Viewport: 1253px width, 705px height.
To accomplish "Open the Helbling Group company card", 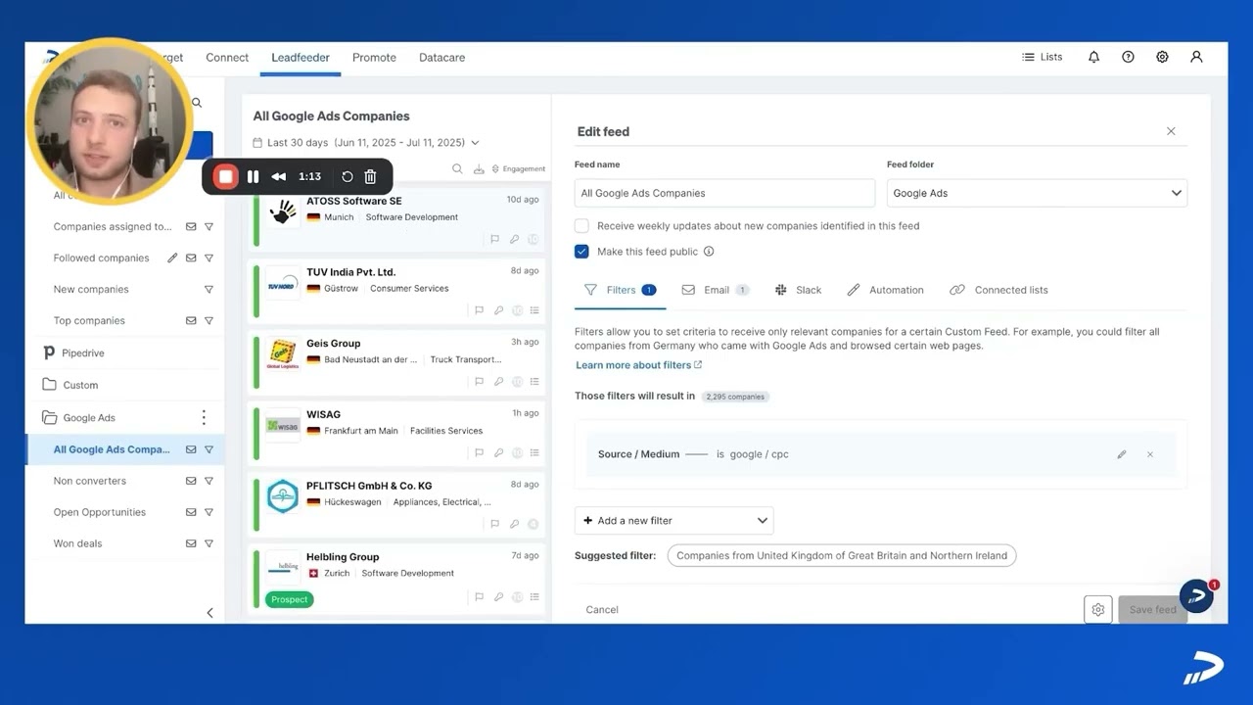I will click(397, 579).
